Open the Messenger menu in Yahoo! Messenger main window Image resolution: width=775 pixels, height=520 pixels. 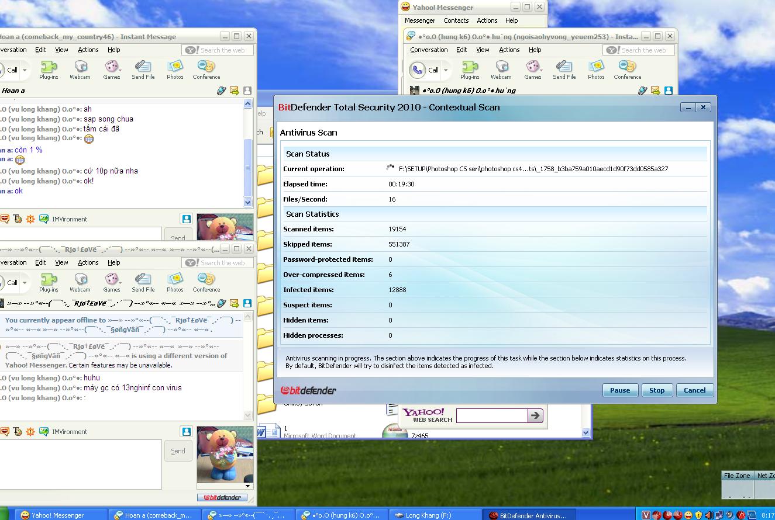(420, 20)
